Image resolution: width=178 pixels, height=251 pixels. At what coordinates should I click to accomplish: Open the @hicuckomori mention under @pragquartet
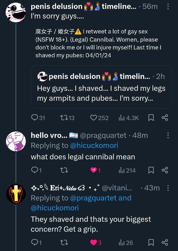click(x=94, y=145)
